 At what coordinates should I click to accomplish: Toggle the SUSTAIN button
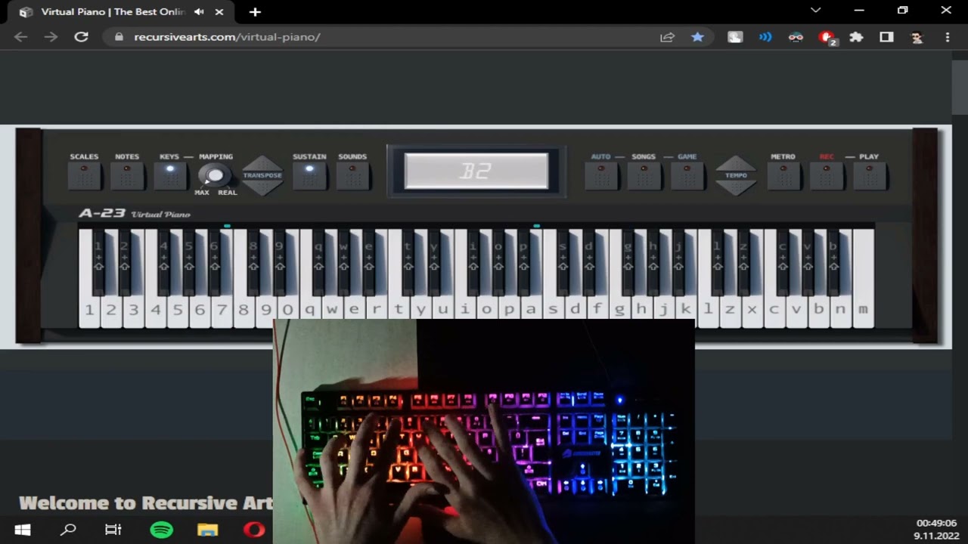[309, 175]
